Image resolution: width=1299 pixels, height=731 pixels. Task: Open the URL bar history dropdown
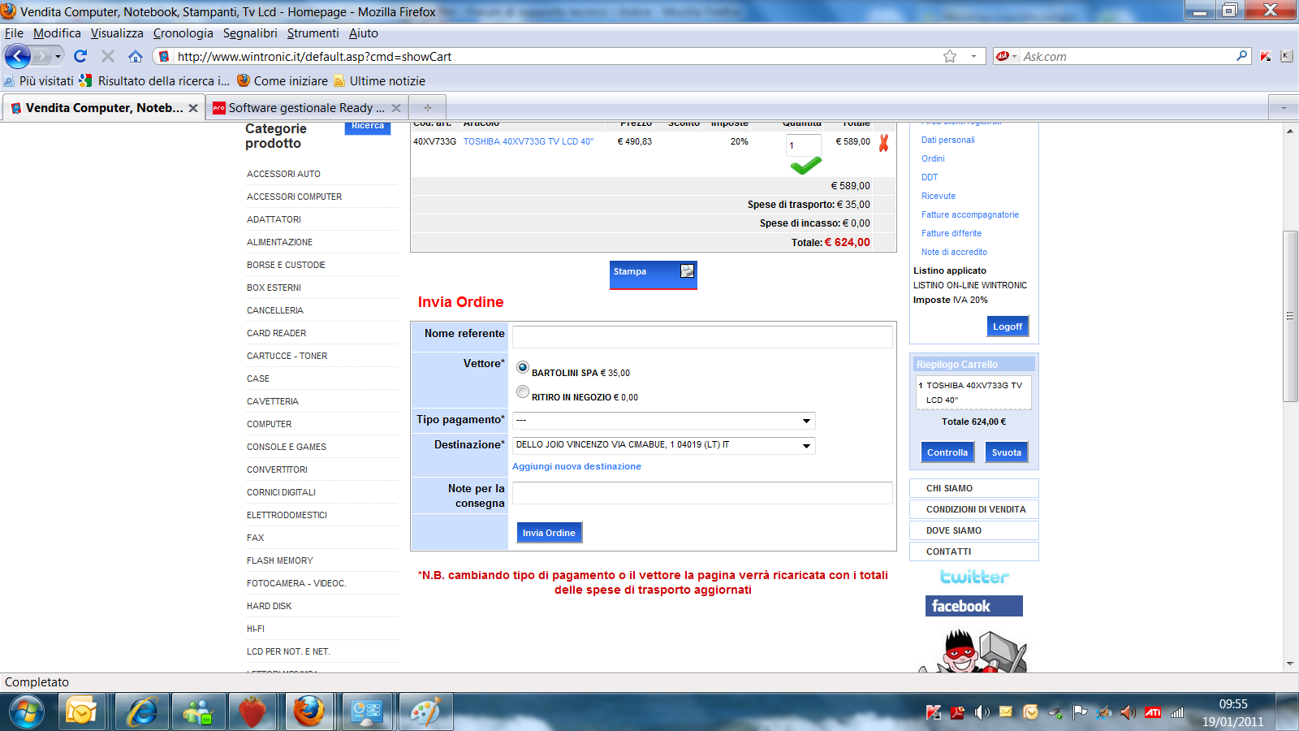973,56
